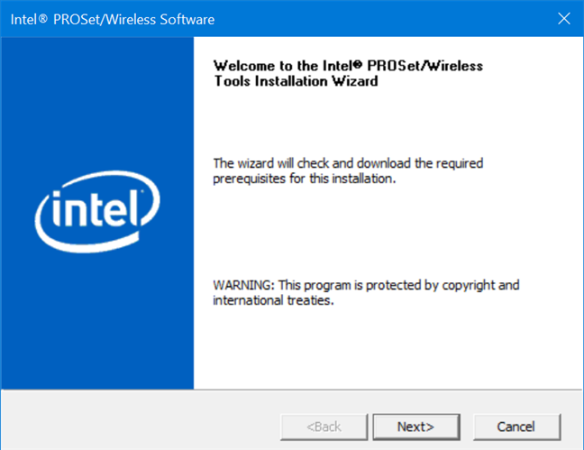Click the 'WARNING: This program is protected' text
584x450 pixels.
[x=319, y=285]
